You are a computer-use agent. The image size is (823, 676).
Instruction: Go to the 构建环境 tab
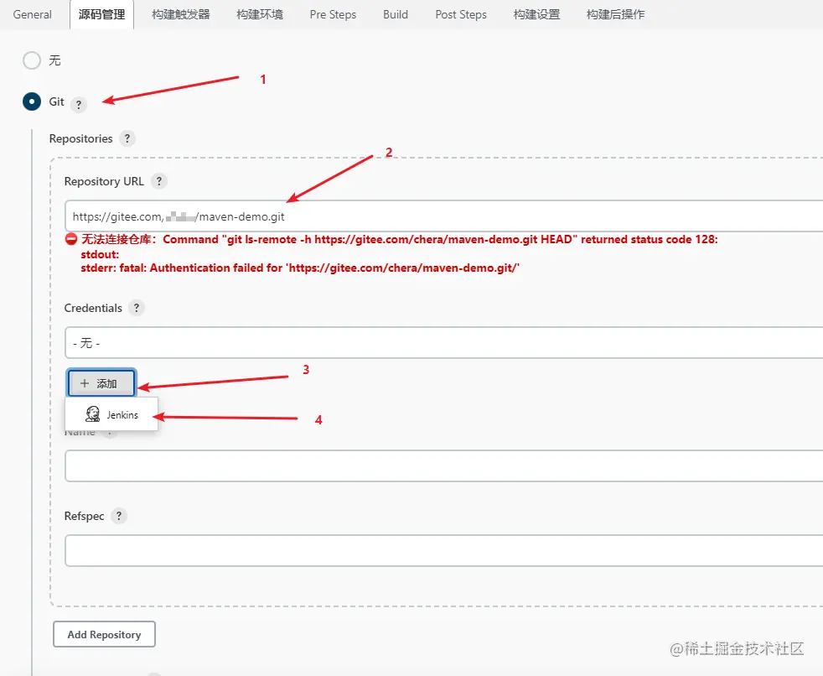pyautogui.click(x=259, y=14)
